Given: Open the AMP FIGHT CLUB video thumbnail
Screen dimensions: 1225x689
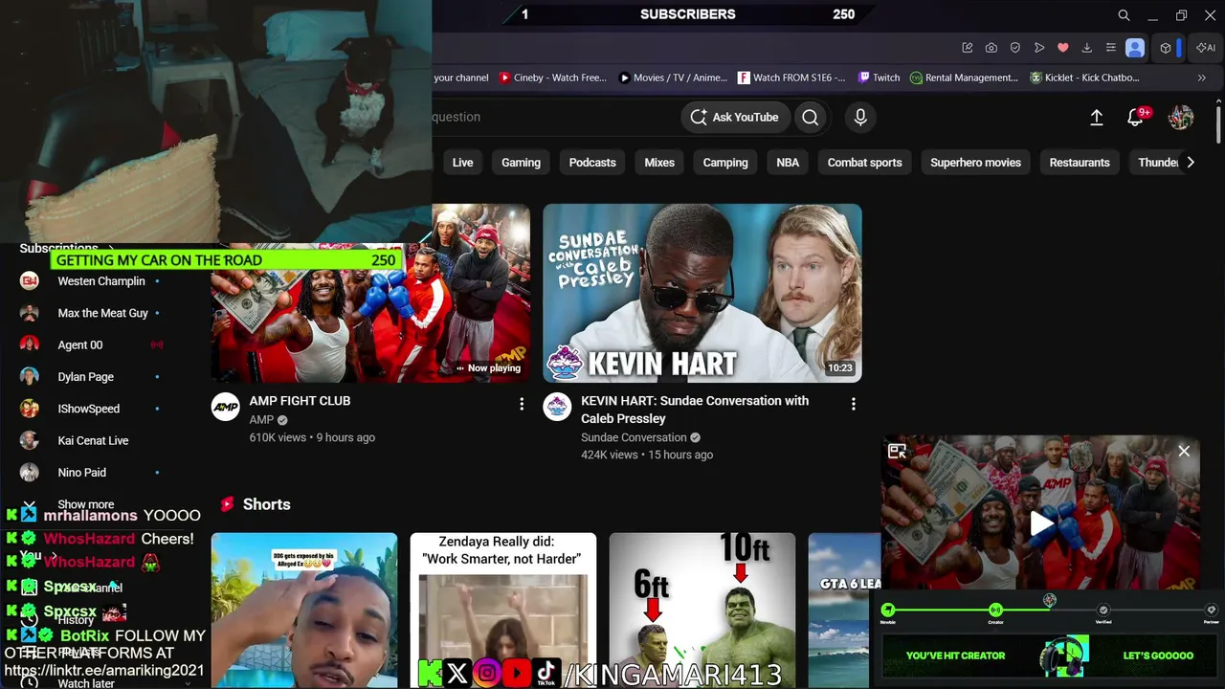Looking at the screenshot, I should click(x=370, y=293).
